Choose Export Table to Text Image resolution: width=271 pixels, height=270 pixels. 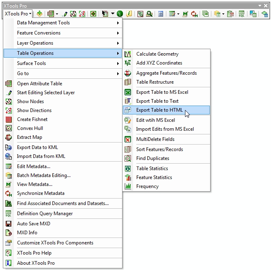point(166,101)
